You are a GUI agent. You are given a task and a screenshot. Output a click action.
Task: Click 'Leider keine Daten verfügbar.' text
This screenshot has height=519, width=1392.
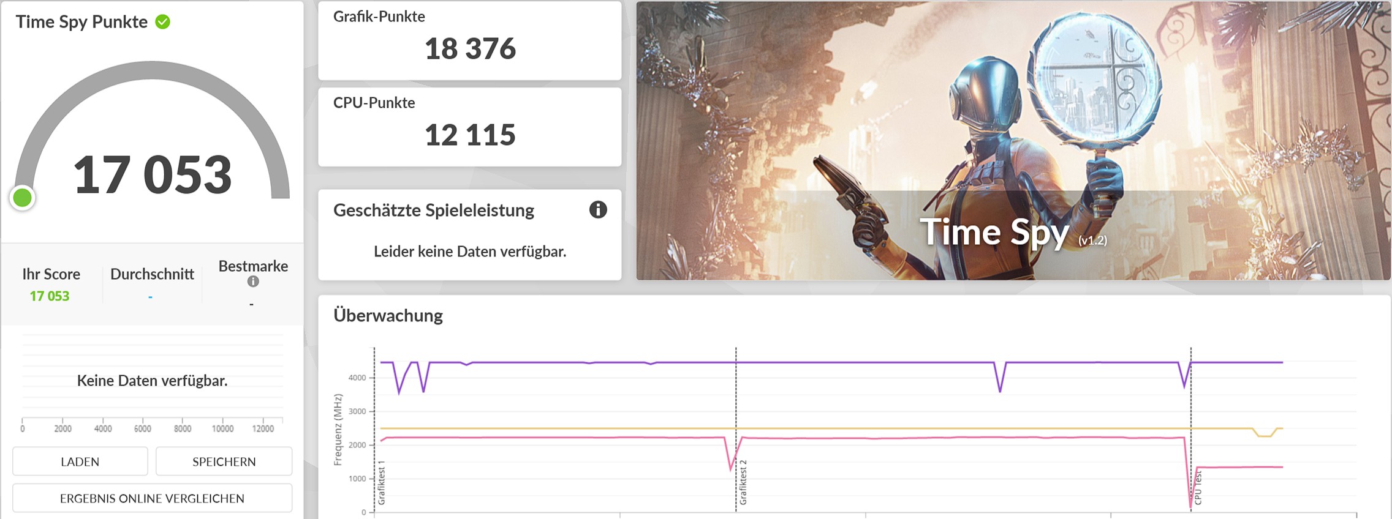pyautogui.click(x=470, y=252)
